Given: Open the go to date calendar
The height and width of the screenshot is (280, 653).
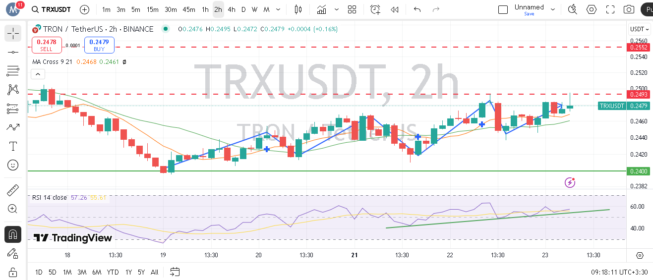Looking at the screenshot, I should pos(175,272).
